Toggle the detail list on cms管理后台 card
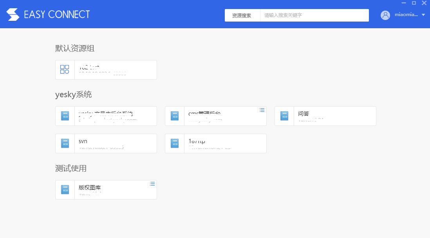The width and height of the screenshot is (430, 238). (x=262, y=110)
